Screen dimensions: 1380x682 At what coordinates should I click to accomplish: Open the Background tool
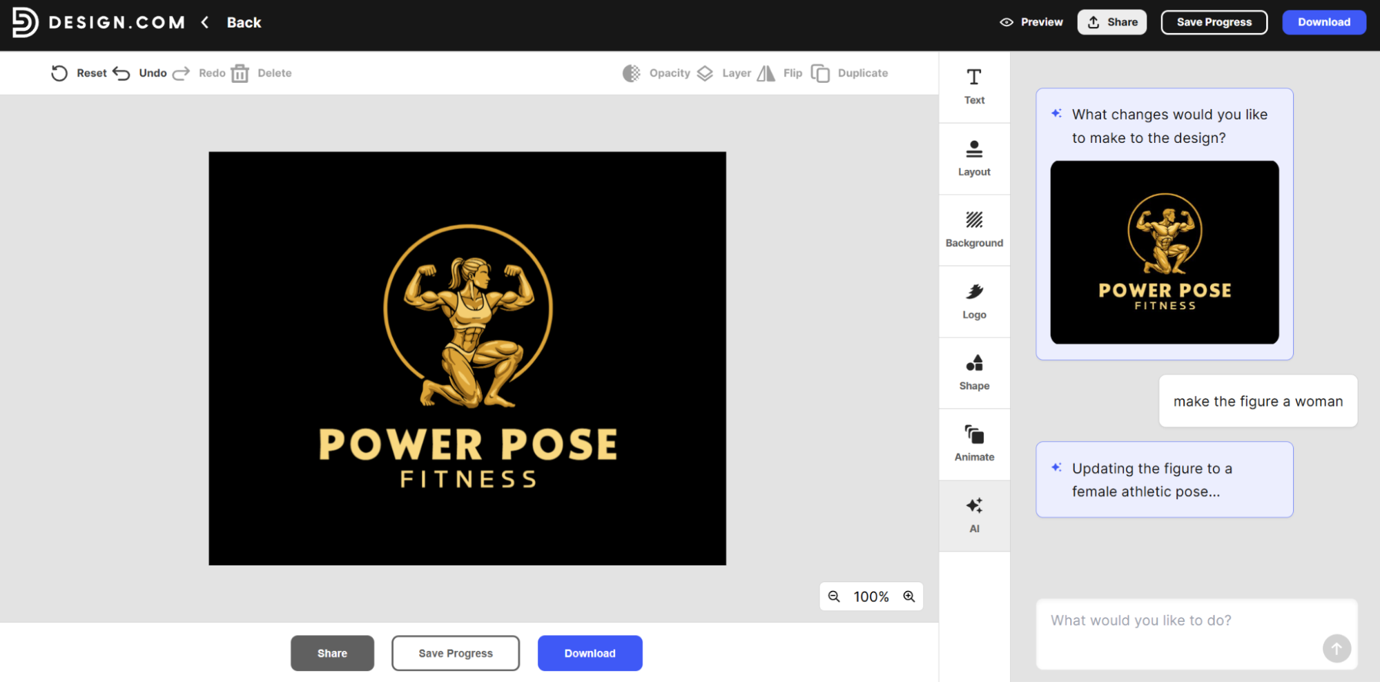974,229
